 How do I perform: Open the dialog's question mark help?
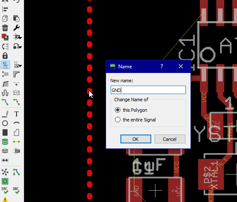click(162, 66)
